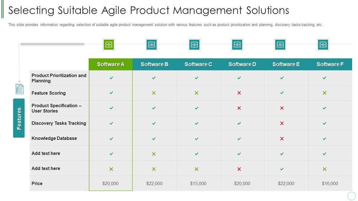Viewport: 358px width, 201px height.
Task: Click the teal icon above Software B
Action: [x=152, y=45]
